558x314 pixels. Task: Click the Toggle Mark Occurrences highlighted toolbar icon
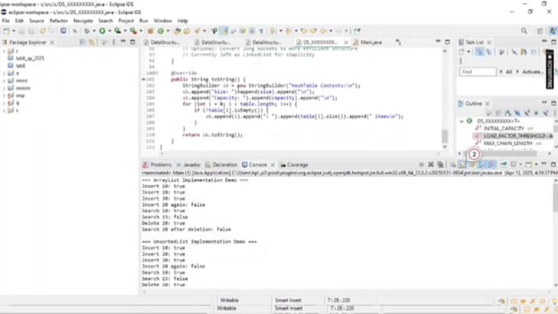pos(225,31)
